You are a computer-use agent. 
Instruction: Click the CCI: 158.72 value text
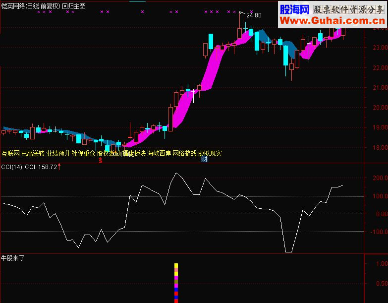click(41, 167)
